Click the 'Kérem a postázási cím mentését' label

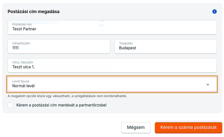(62, 105)
